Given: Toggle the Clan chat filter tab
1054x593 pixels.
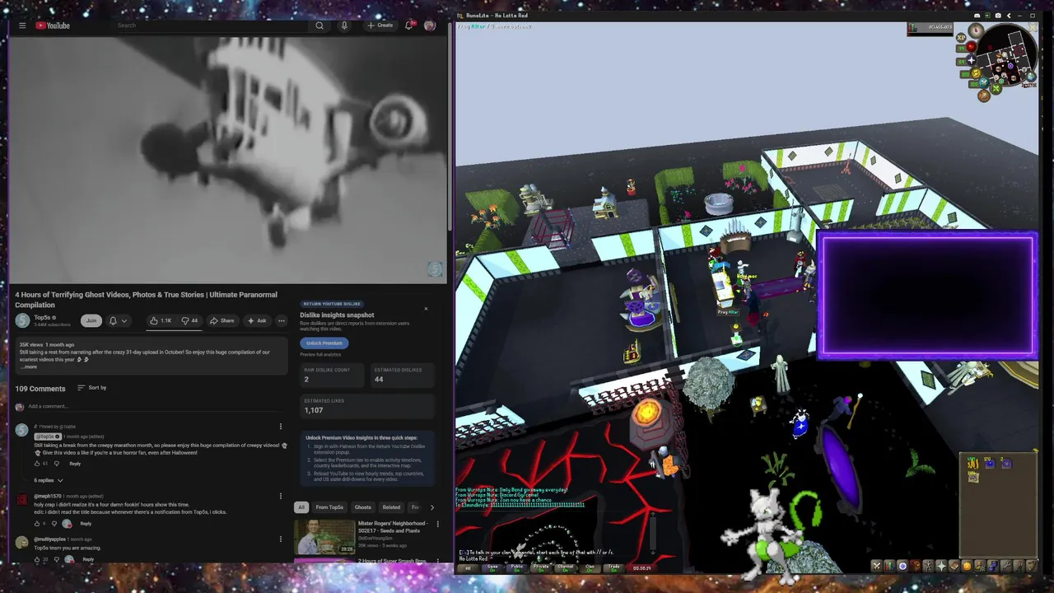Looking at the screenshot, I should coord(590,568).
